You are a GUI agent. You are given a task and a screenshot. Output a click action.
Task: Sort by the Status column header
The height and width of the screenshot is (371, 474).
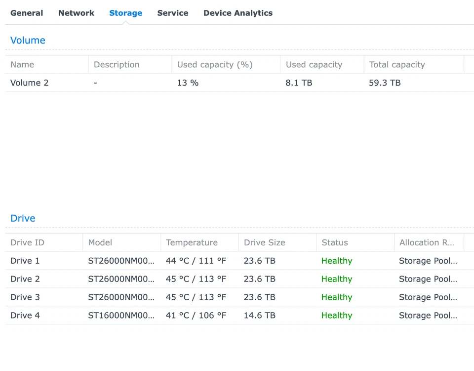[x=335, y=242]
